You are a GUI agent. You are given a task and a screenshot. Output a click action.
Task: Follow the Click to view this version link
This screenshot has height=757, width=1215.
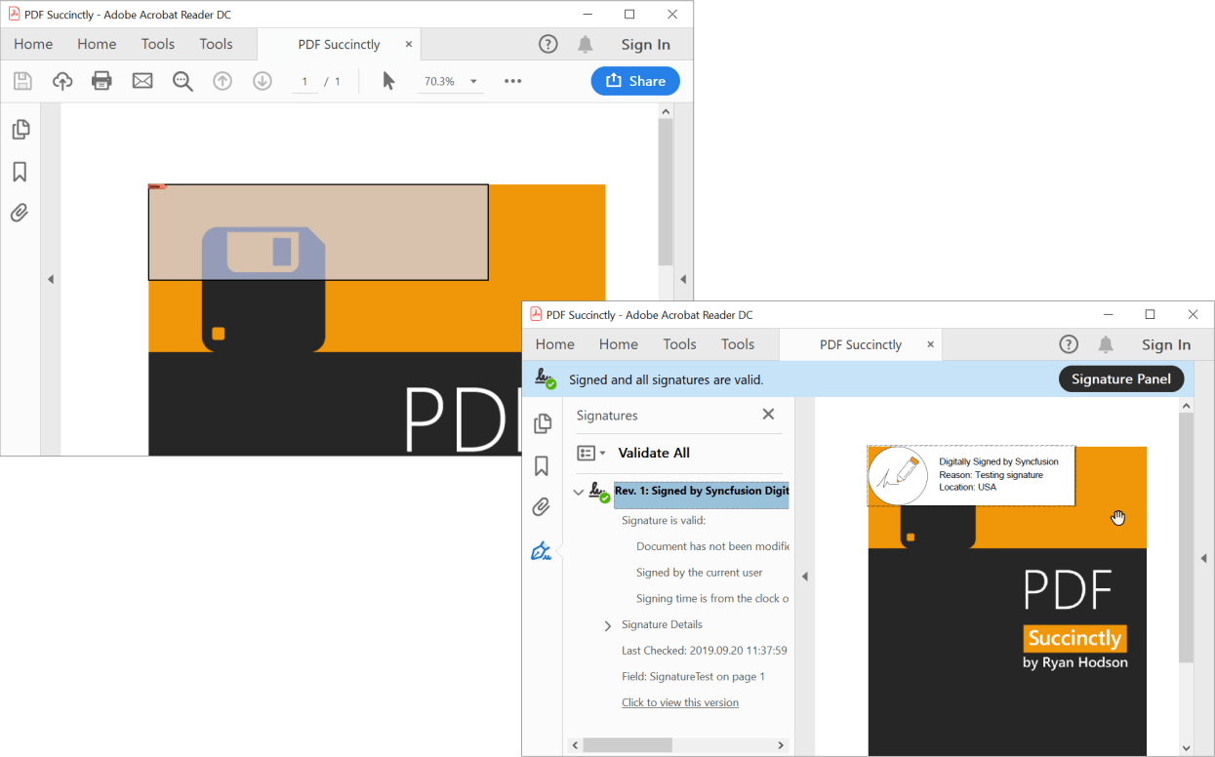point(680,702)
